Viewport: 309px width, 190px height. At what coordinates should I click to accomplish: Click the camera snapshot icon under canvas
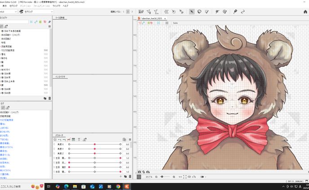(139, 172)
